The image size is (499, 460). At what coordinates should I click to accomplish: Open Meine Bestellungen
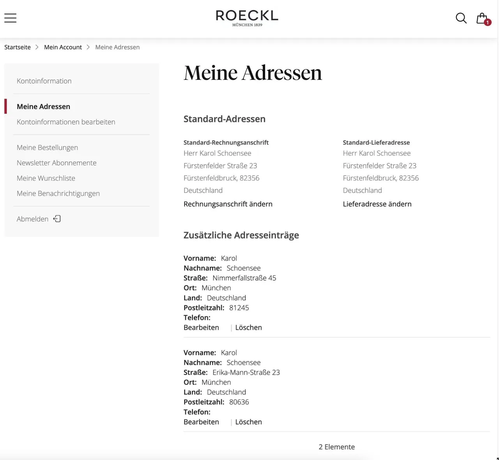47,148
